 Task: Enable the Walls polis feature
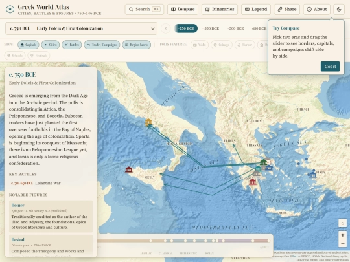[200, 45]
